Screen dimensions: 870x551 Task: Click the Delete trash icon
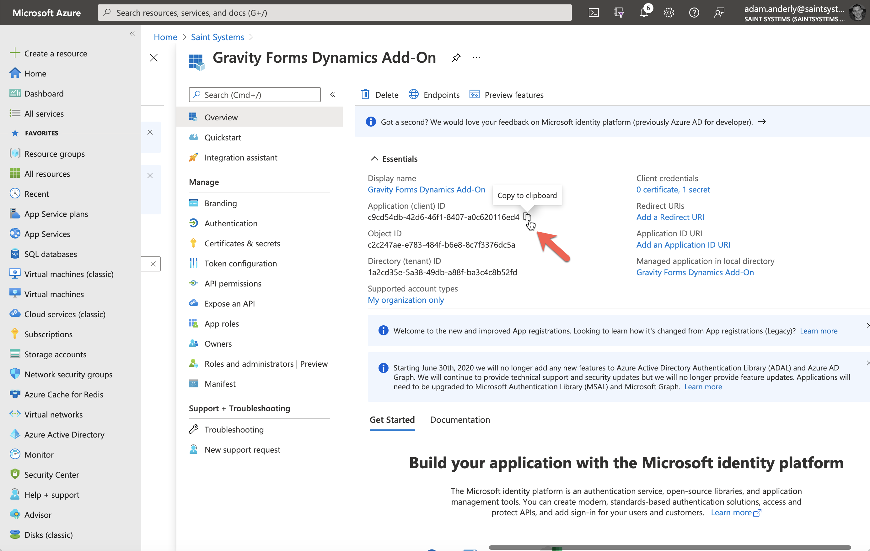(365, 95)
